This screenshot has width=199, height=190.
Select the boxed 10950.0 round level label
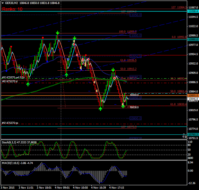click(136, 56)
